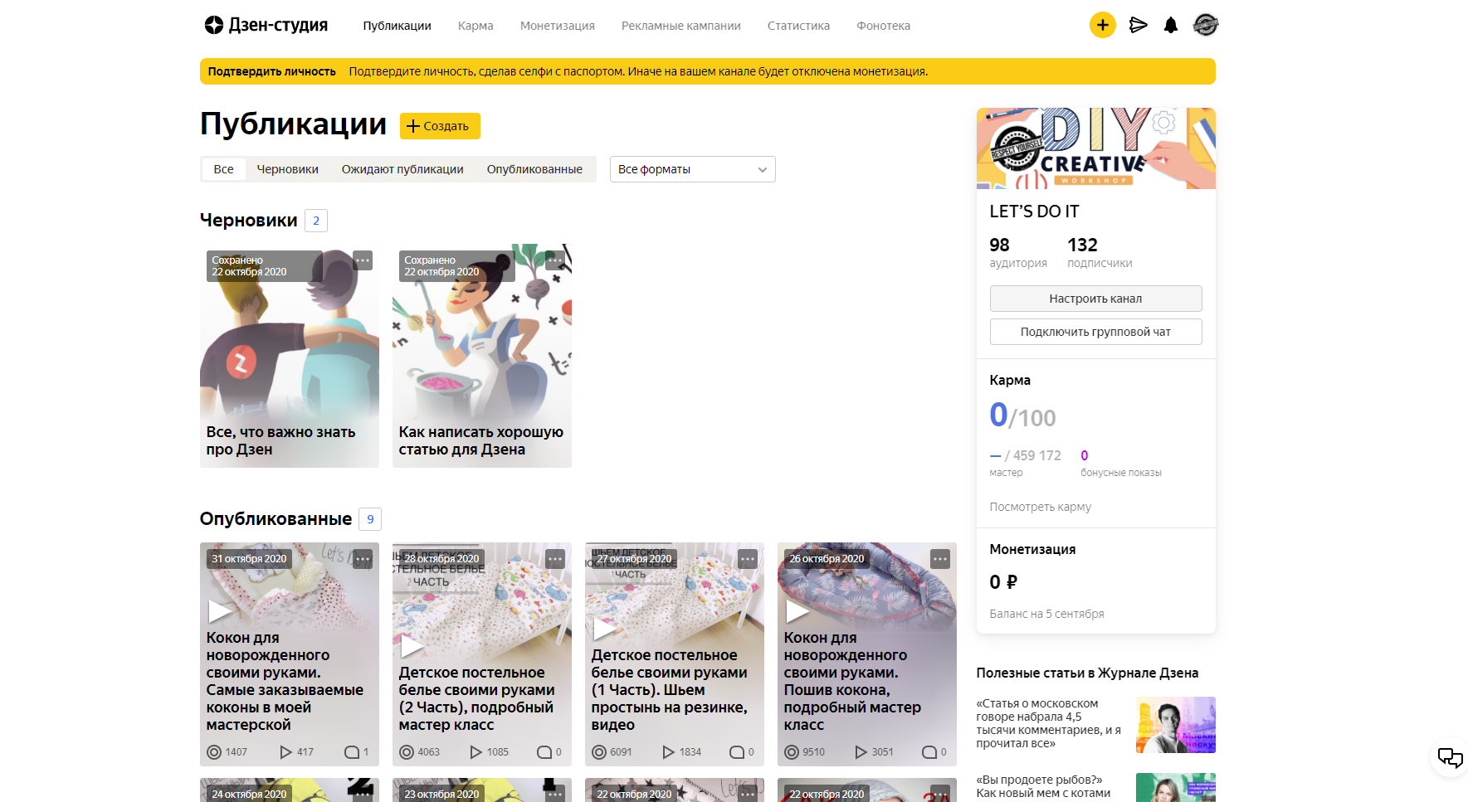Click impressions icon showing 6091
The image size is (1468, 802).
point(599,752)
